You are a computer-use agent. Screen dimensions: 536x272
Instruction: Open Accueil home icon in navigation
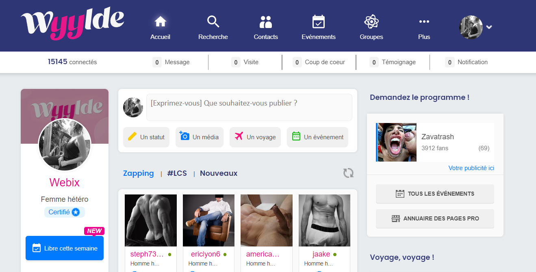(160, 28)
